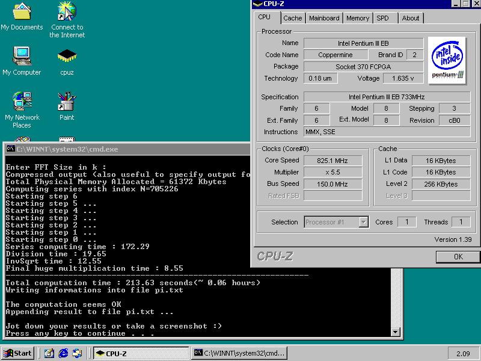481x361 pixels.
Task: Click the Total Physical Memory Allocated line
Action: (116, 182)
